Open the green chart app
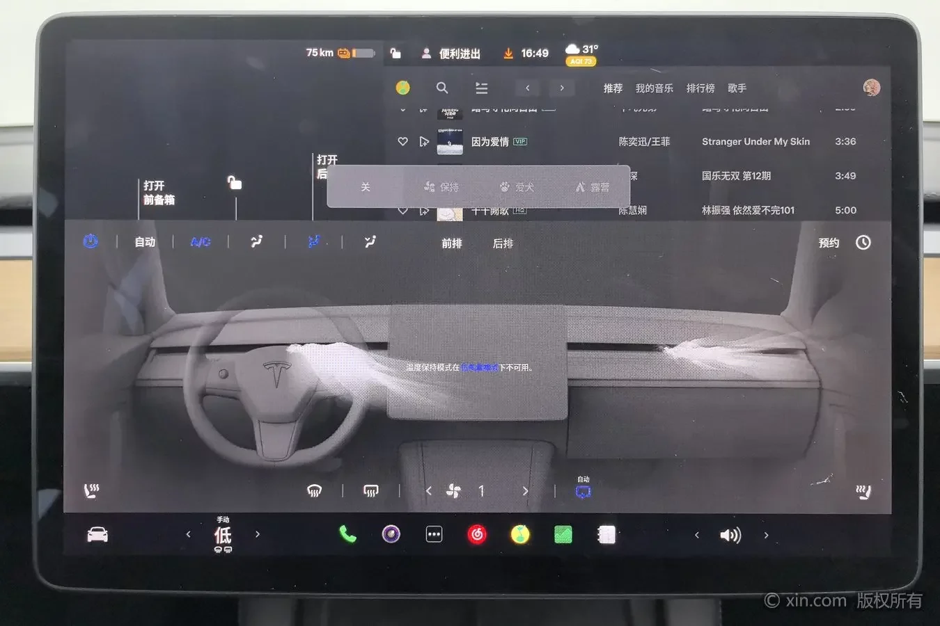 563,534
